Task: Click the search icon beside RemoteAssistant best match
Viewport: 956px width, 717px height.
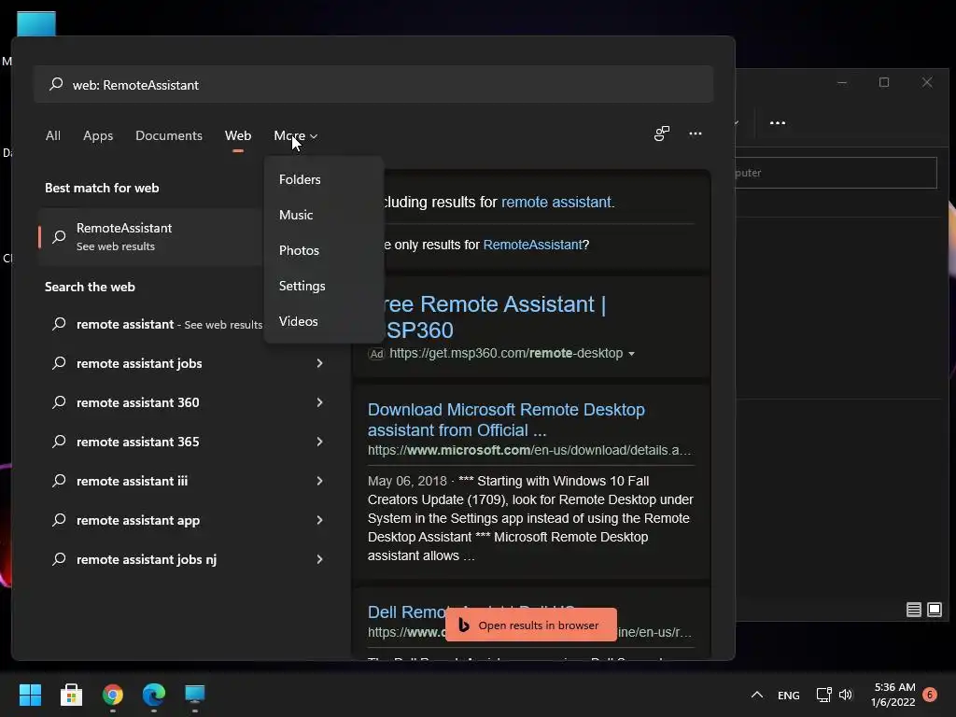Action: [59, 236]
